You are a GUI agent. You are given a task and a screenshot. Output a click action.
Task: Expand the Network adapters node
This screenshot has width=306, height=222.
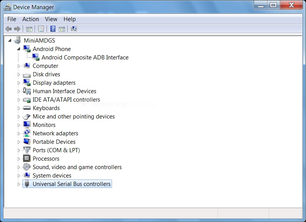19,133
